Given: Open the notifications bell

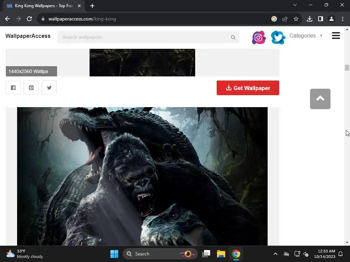Looking at the screenshot, I should coord(341,254).
